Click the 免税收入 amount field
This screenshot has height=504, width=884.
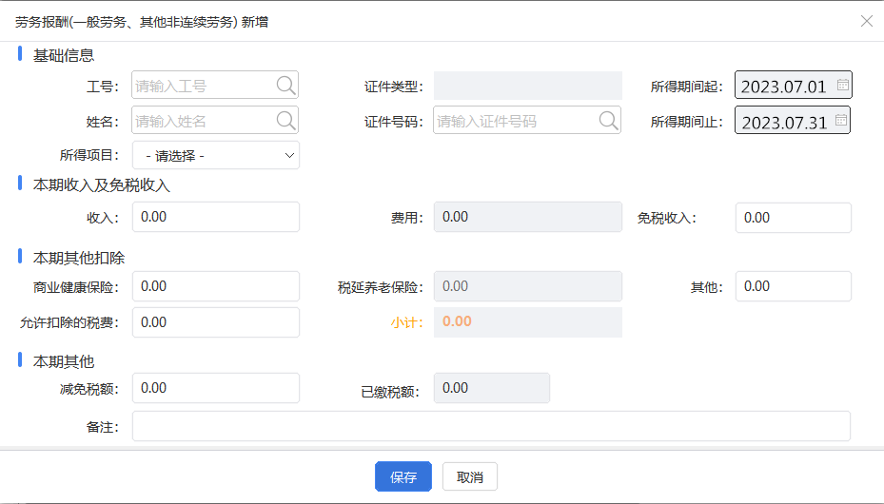(794, 218)
